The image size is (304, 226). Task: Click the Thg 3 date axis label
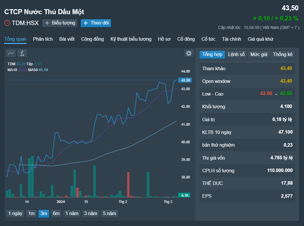pos(168,202)
